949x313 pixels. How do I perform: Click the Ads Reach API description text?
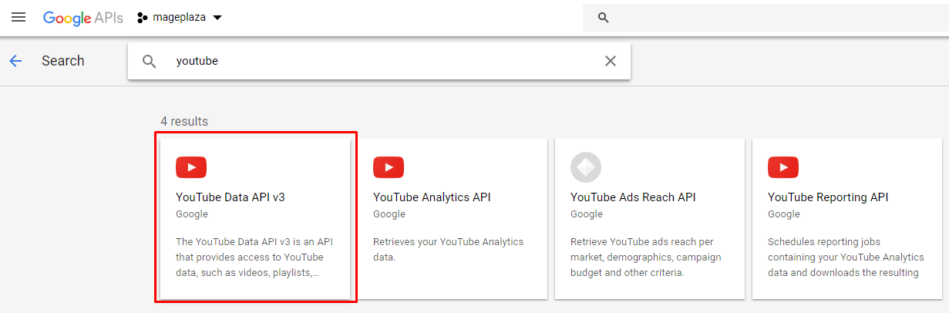(x=647, y=257)
